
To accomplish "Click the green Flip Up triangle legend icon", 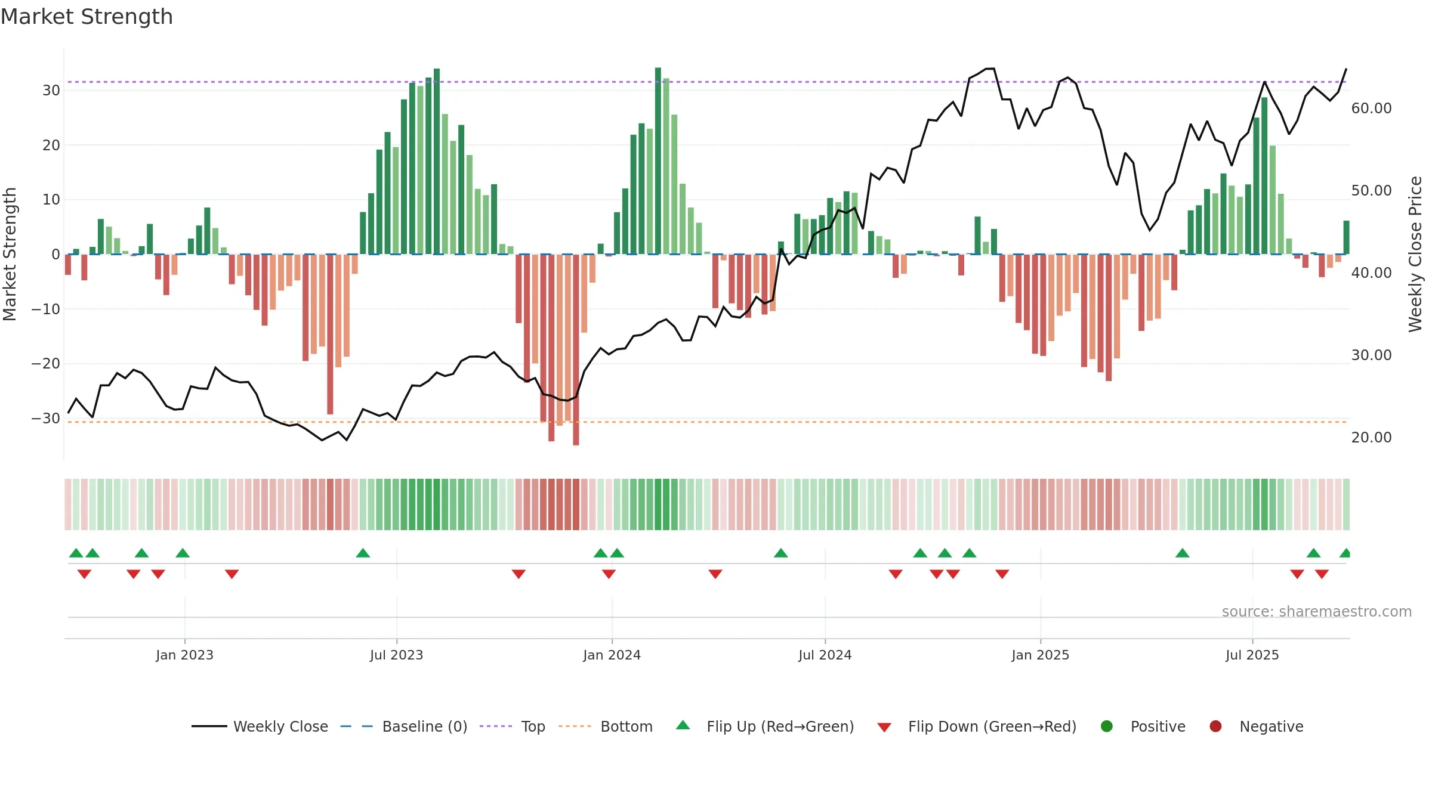I will pyautogui.click(x=683, y=725).
